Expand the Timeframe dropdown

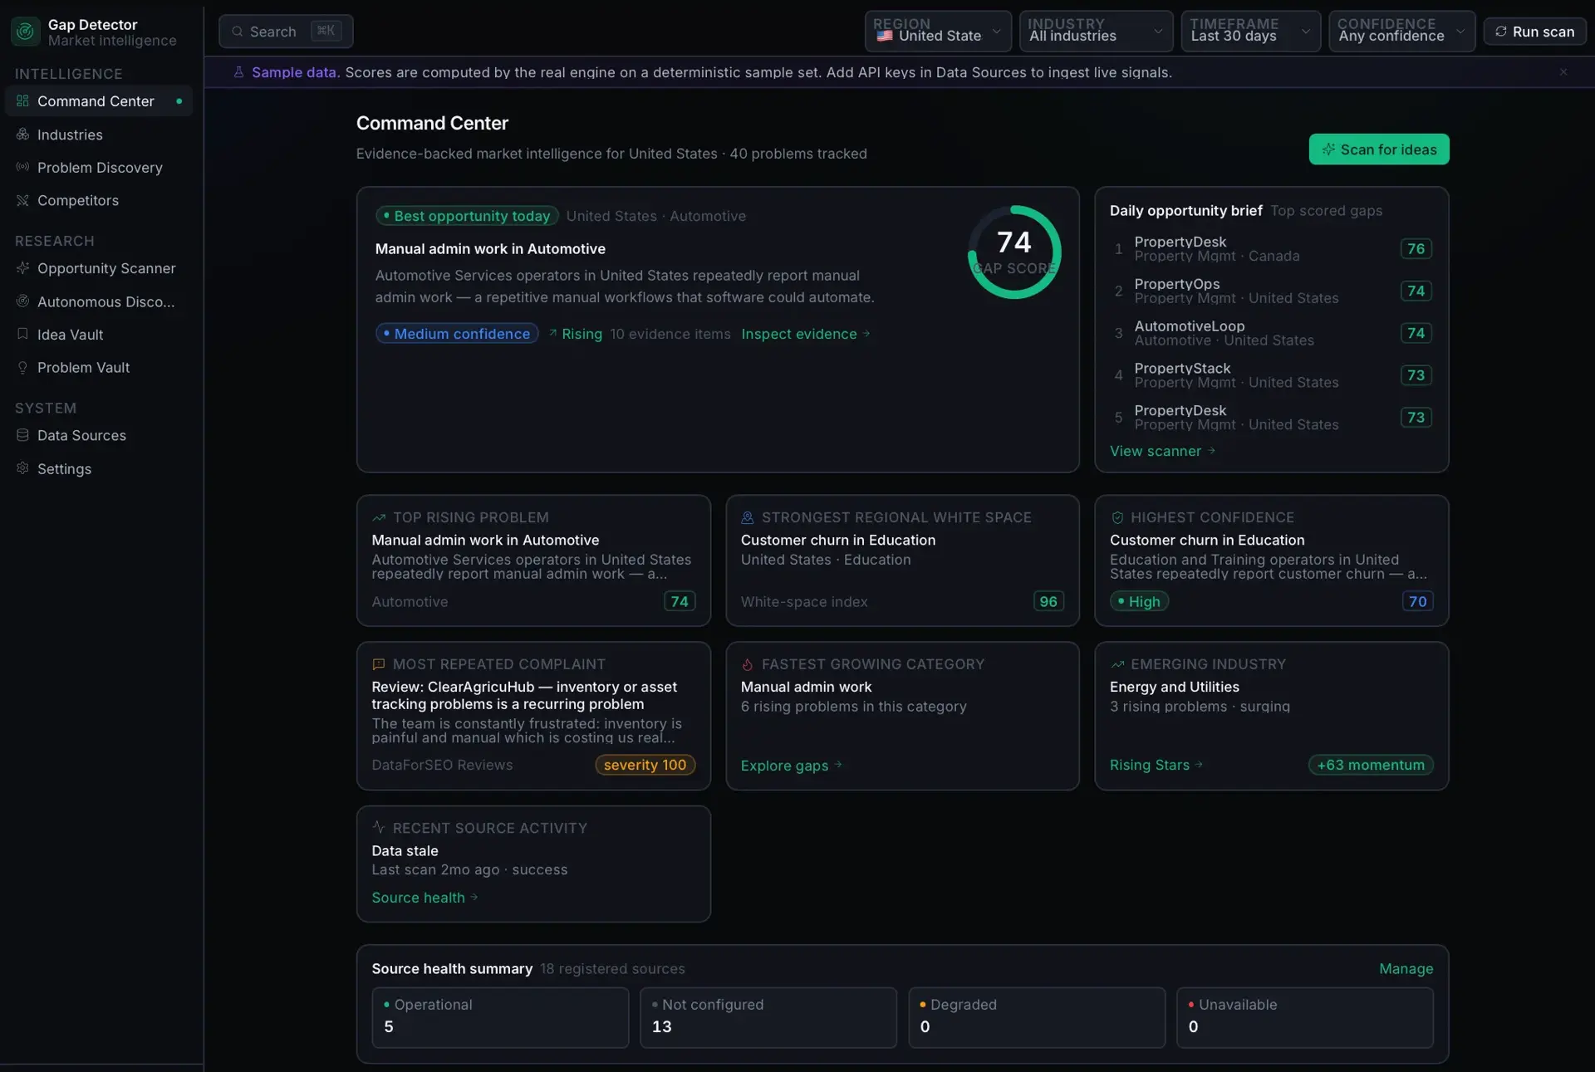1250,31
